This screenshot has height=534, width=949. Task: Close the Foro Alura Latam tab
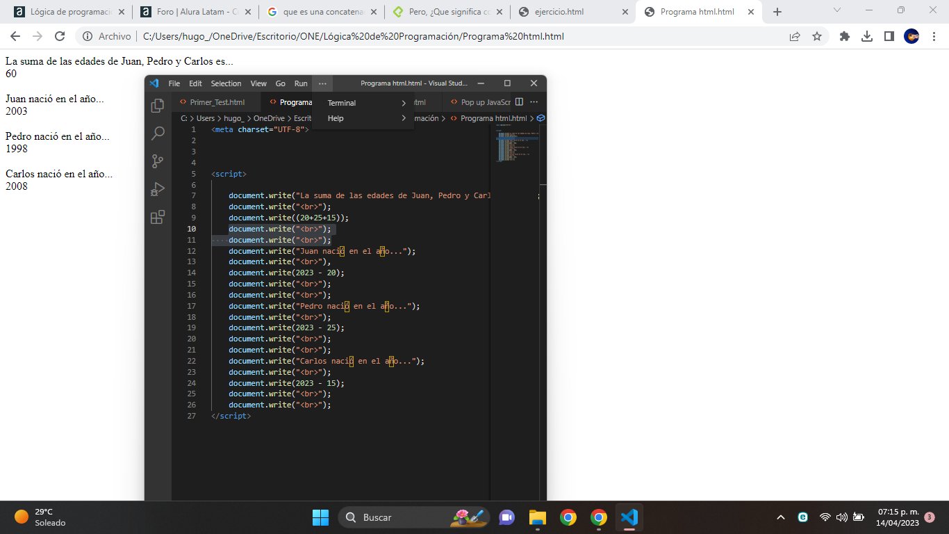247,12
